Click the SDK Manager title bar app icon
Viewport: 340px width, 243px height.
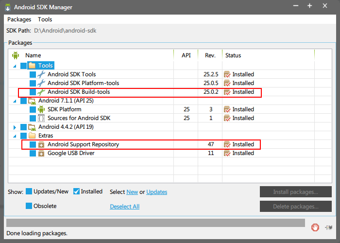pyautogui.click(x=8, y=7)
